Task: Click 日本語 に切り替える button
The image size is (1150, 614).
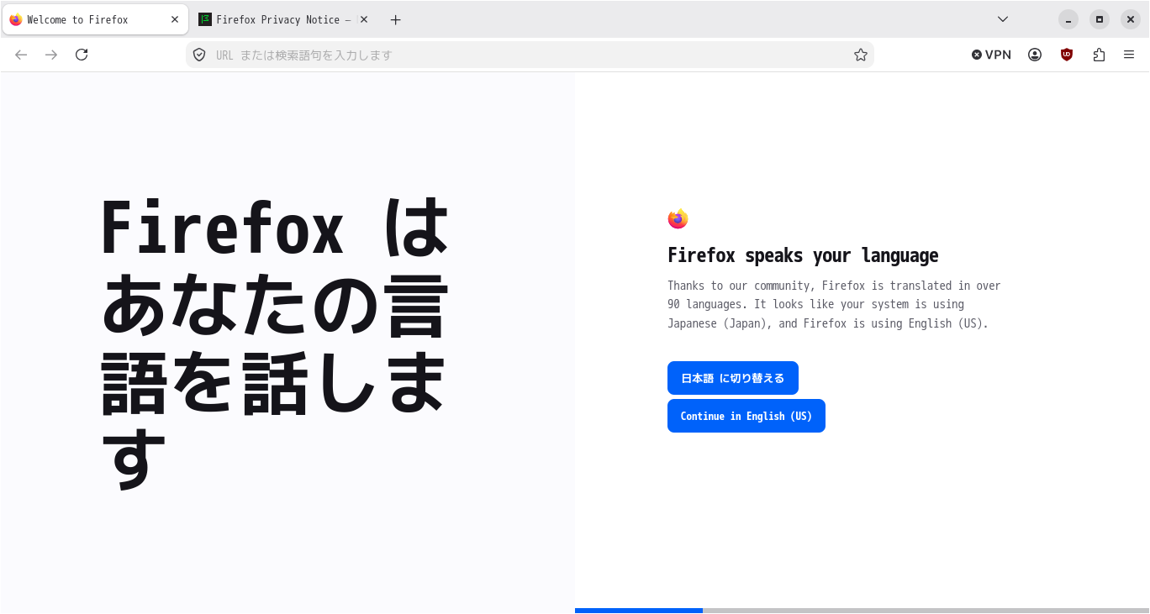Action: coord(732,378)
